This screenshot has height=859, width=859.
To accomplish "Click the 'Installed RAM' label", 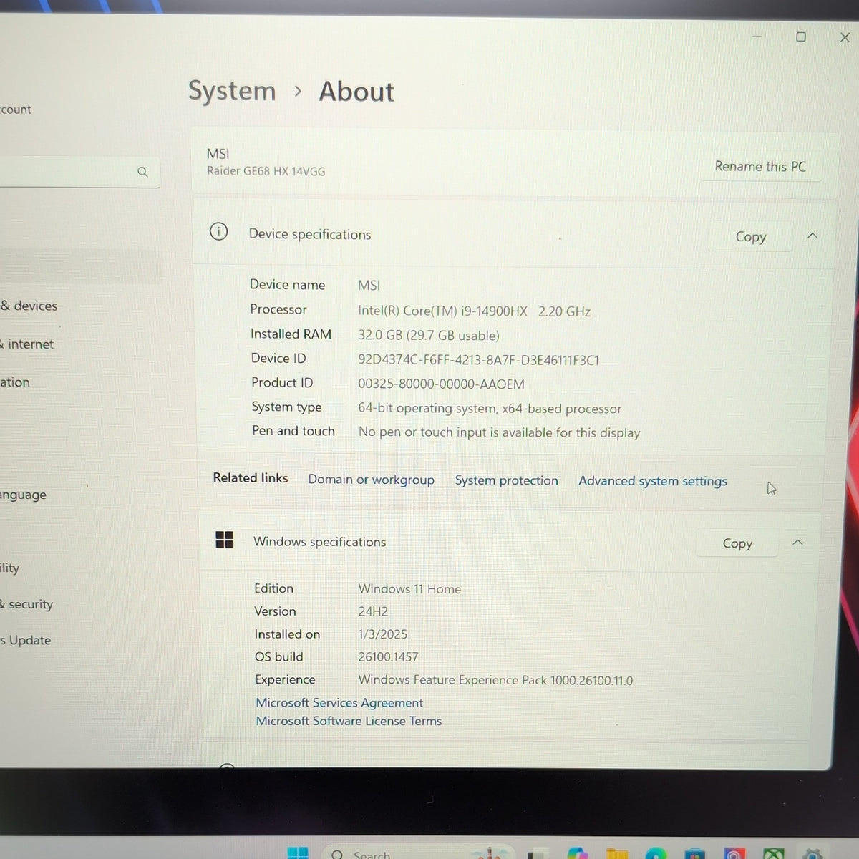I will click(291, 334).
